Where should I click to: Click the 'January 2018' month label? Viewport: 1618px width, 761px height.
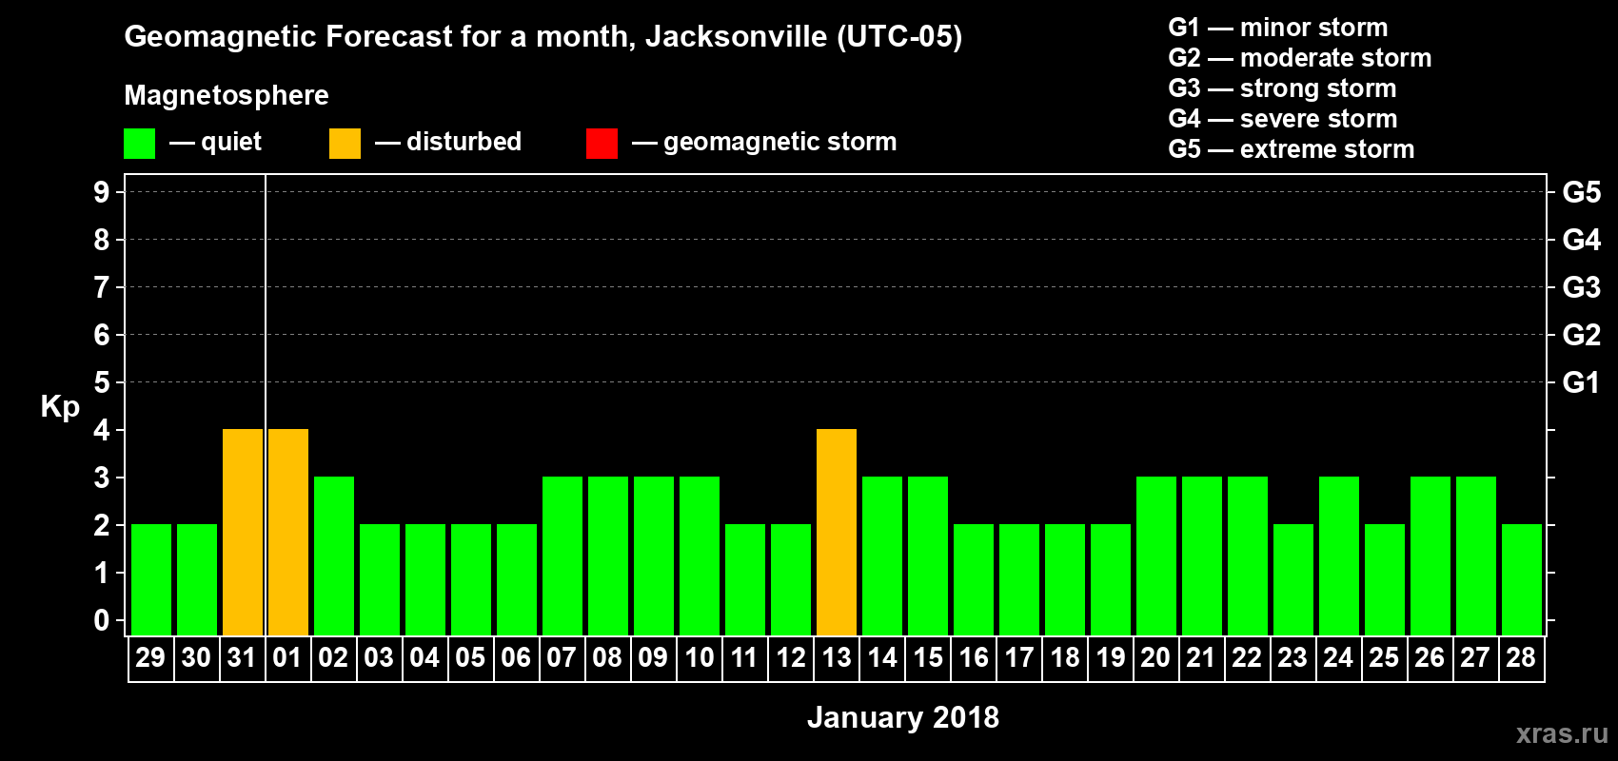pyautogui.click(x=903, y=717)
